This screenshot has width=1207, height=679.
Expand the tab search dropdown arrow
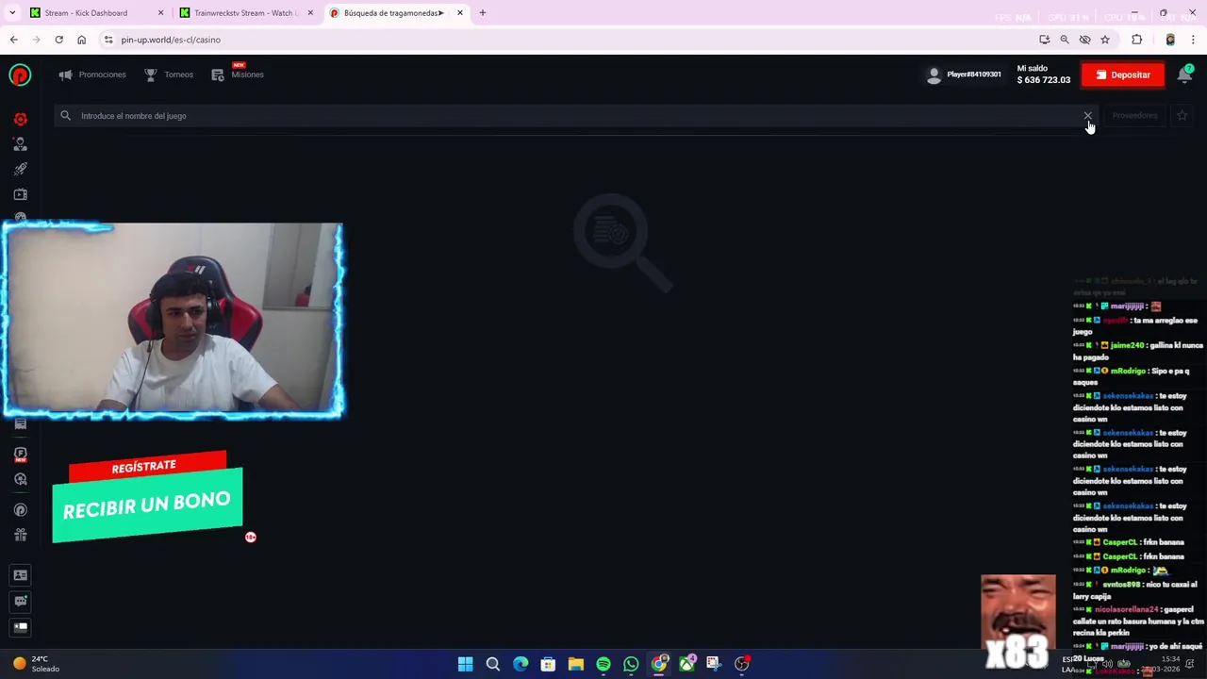12,13
